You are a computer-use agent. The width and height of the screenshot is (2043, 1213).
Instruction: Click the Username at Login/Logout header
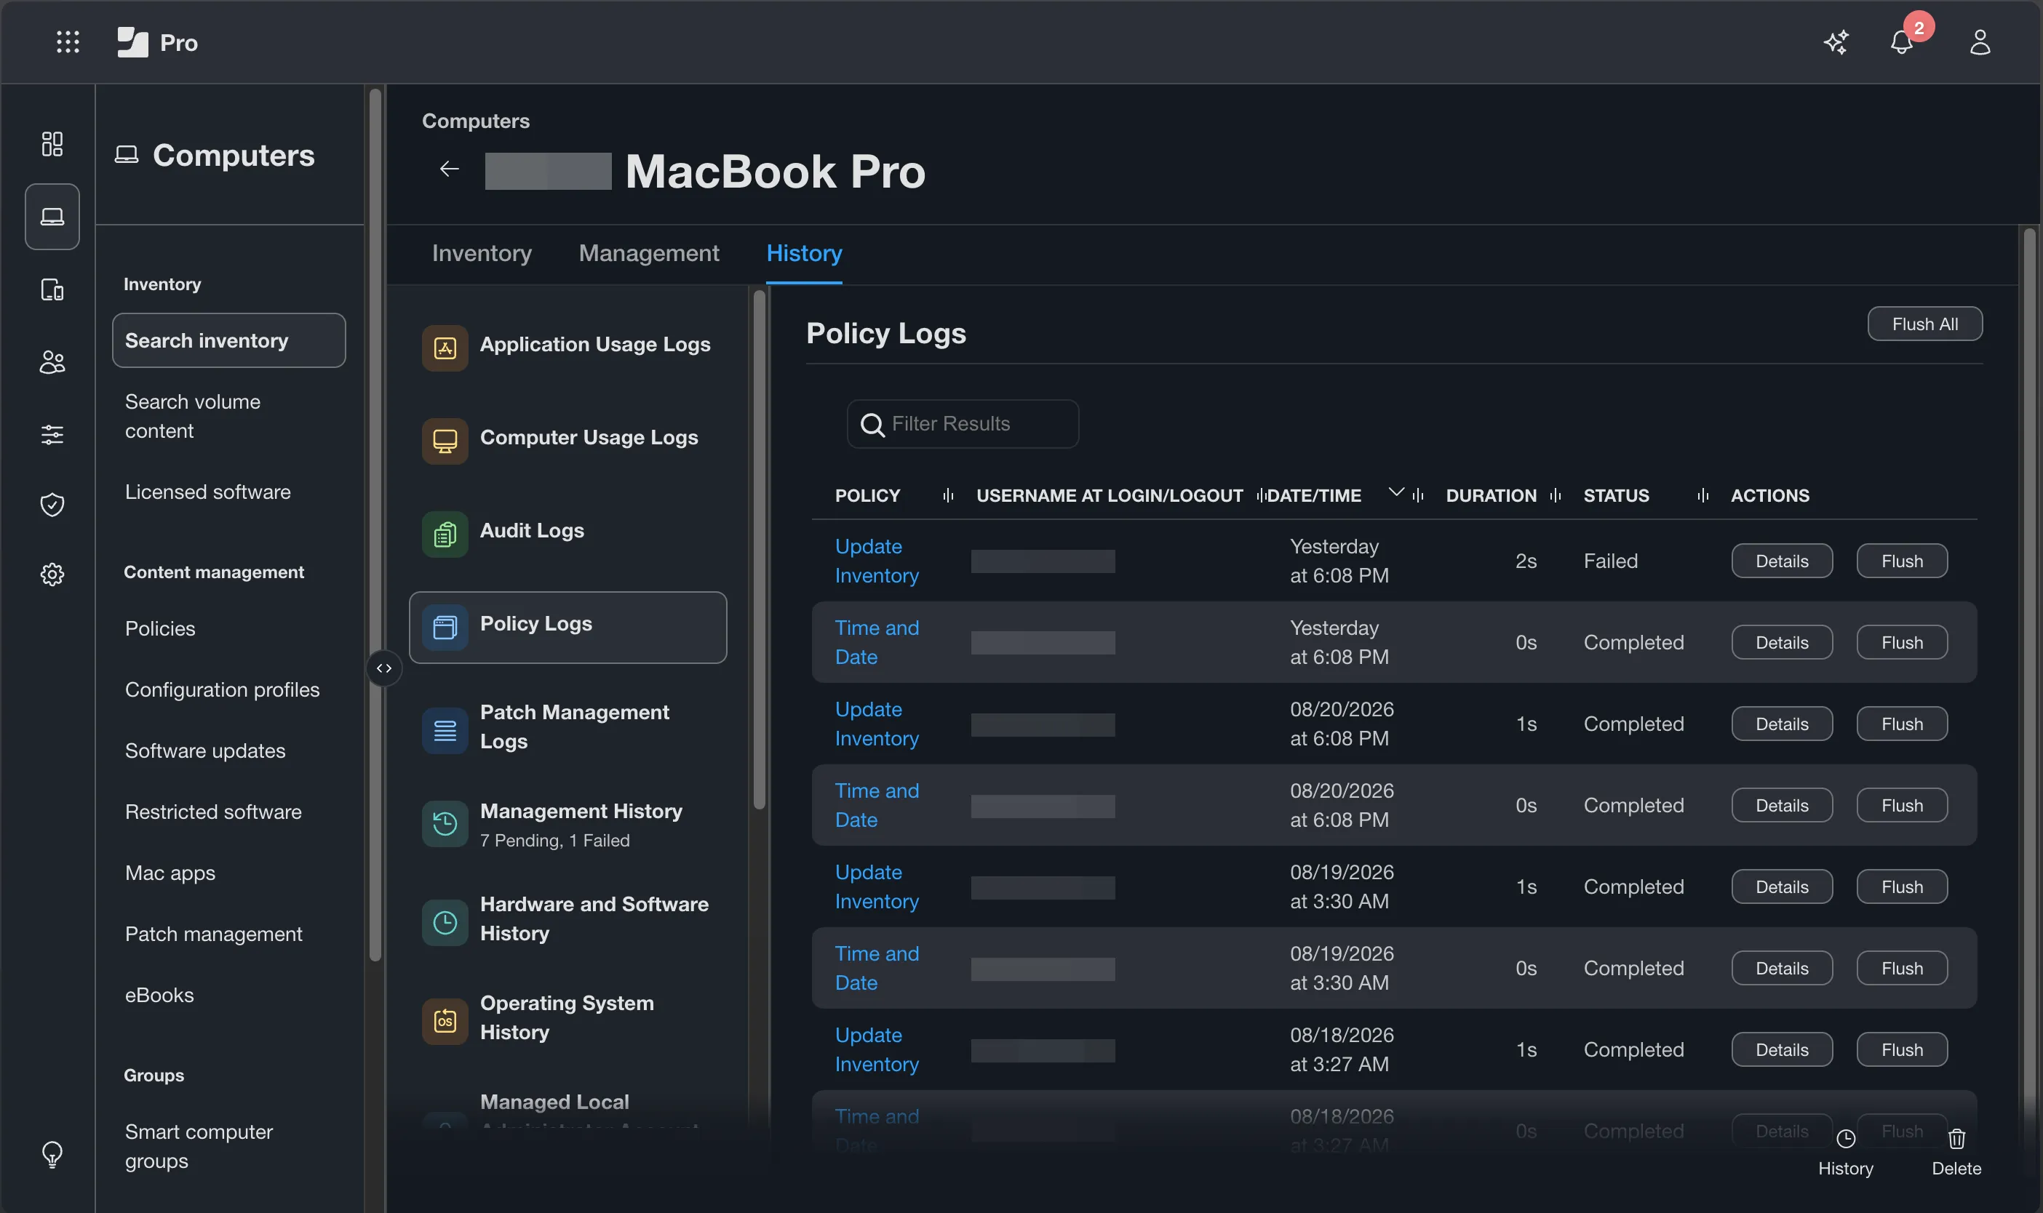[x=1110, y=495]
